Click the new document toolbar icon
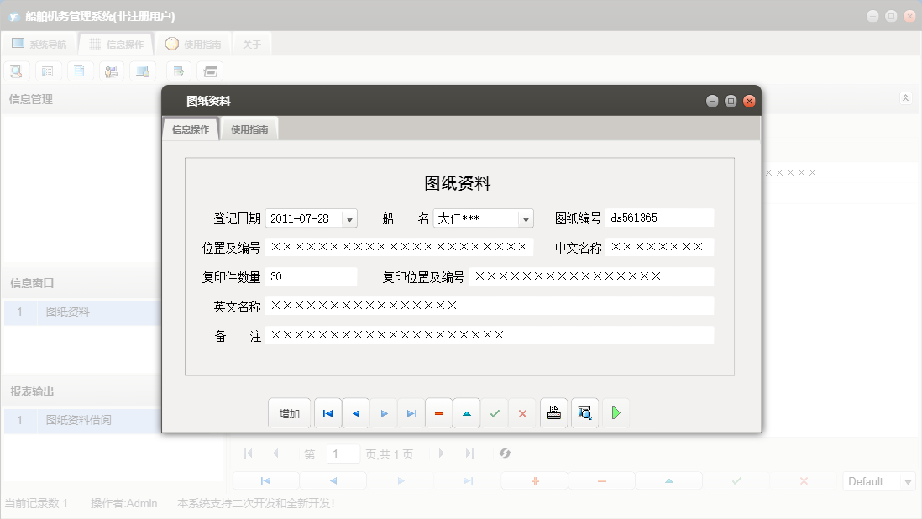Viewport: 922px width, 519px height. coord(80,71)
